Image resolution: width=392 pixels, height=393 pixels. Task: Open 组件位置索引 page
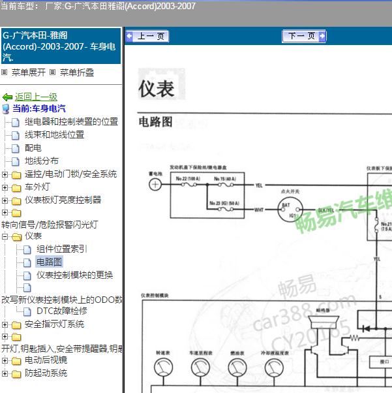(61, 249)
